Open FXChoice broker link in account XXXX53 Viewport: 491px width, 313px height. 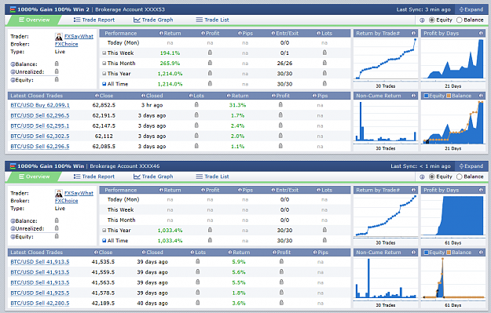tap(67, 44)
